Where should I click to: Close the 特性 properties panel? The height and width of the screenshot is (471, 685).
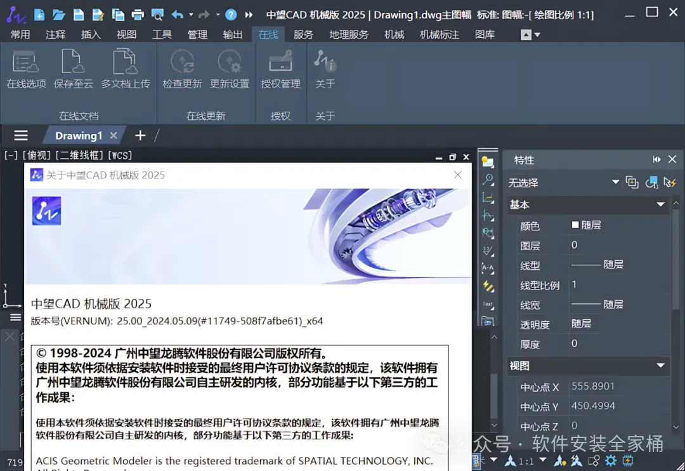click(672, 159)
